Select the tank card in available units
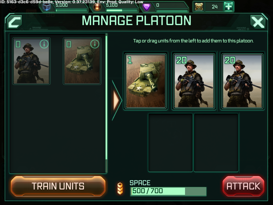The image size is (273, 205). pos(82,61)
